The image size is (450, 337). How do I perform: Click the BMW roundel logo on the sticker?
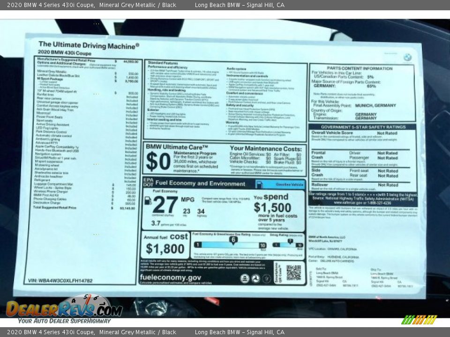tap(407, 58)
